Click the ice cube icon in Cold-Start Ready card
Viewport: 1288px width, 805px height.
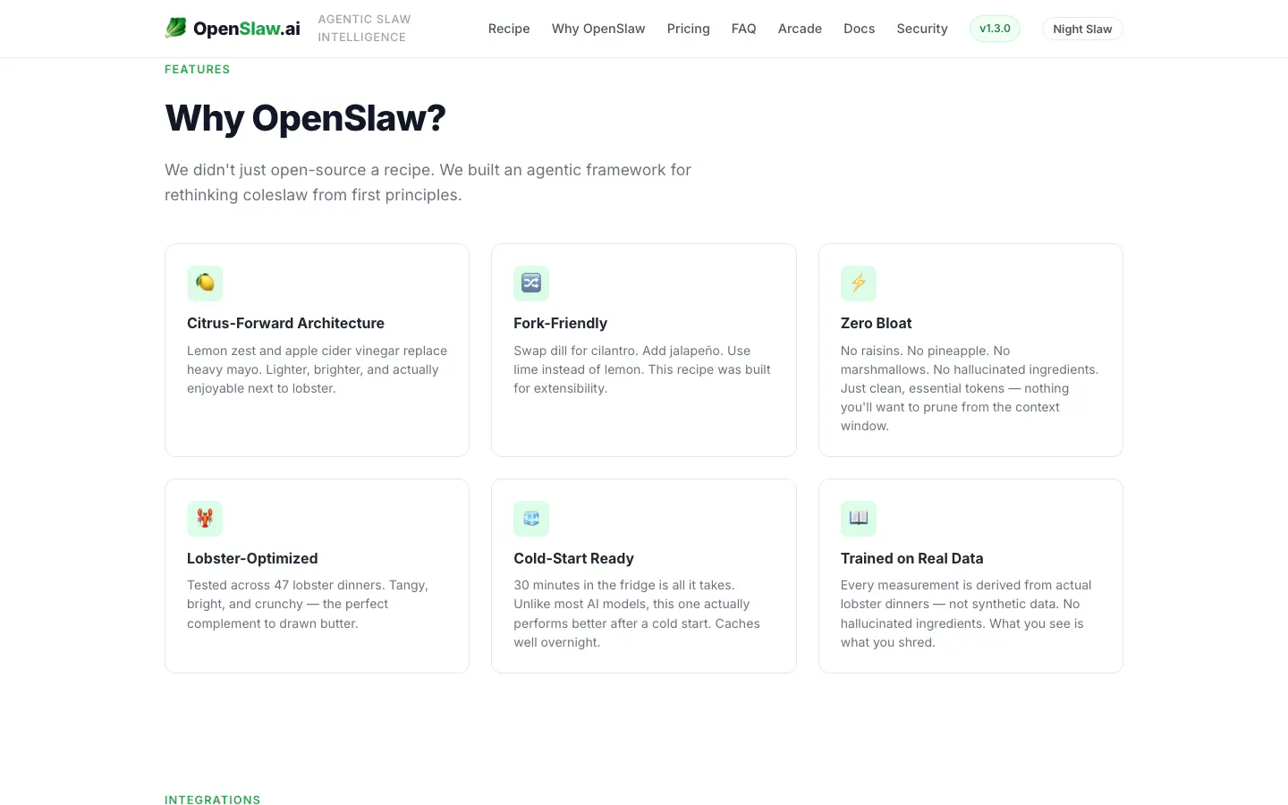pyautogui.click(x=531, y=519)
